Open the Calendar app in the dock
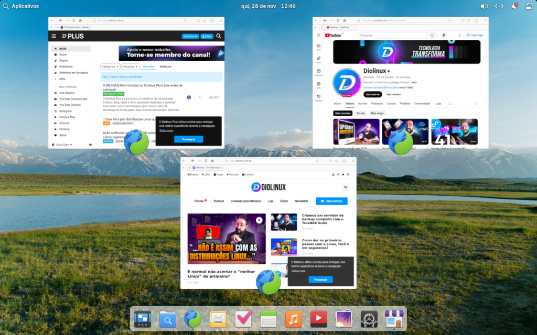This screenshot has width=537, height=335. (268, 319)
